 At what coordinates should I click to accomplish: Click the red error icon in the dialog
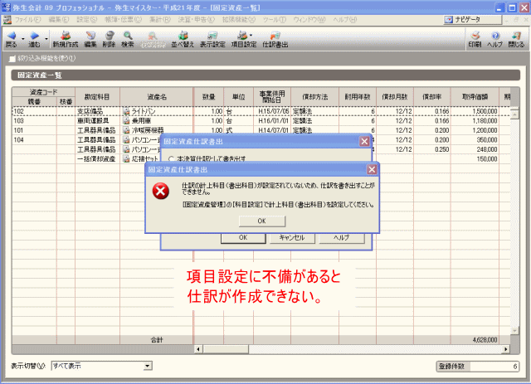tap(160, 191)
